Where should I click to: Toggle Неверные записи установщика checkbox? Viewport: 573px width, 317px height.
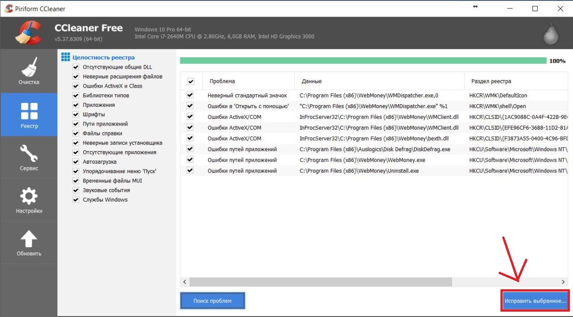[x=76, y=143]
